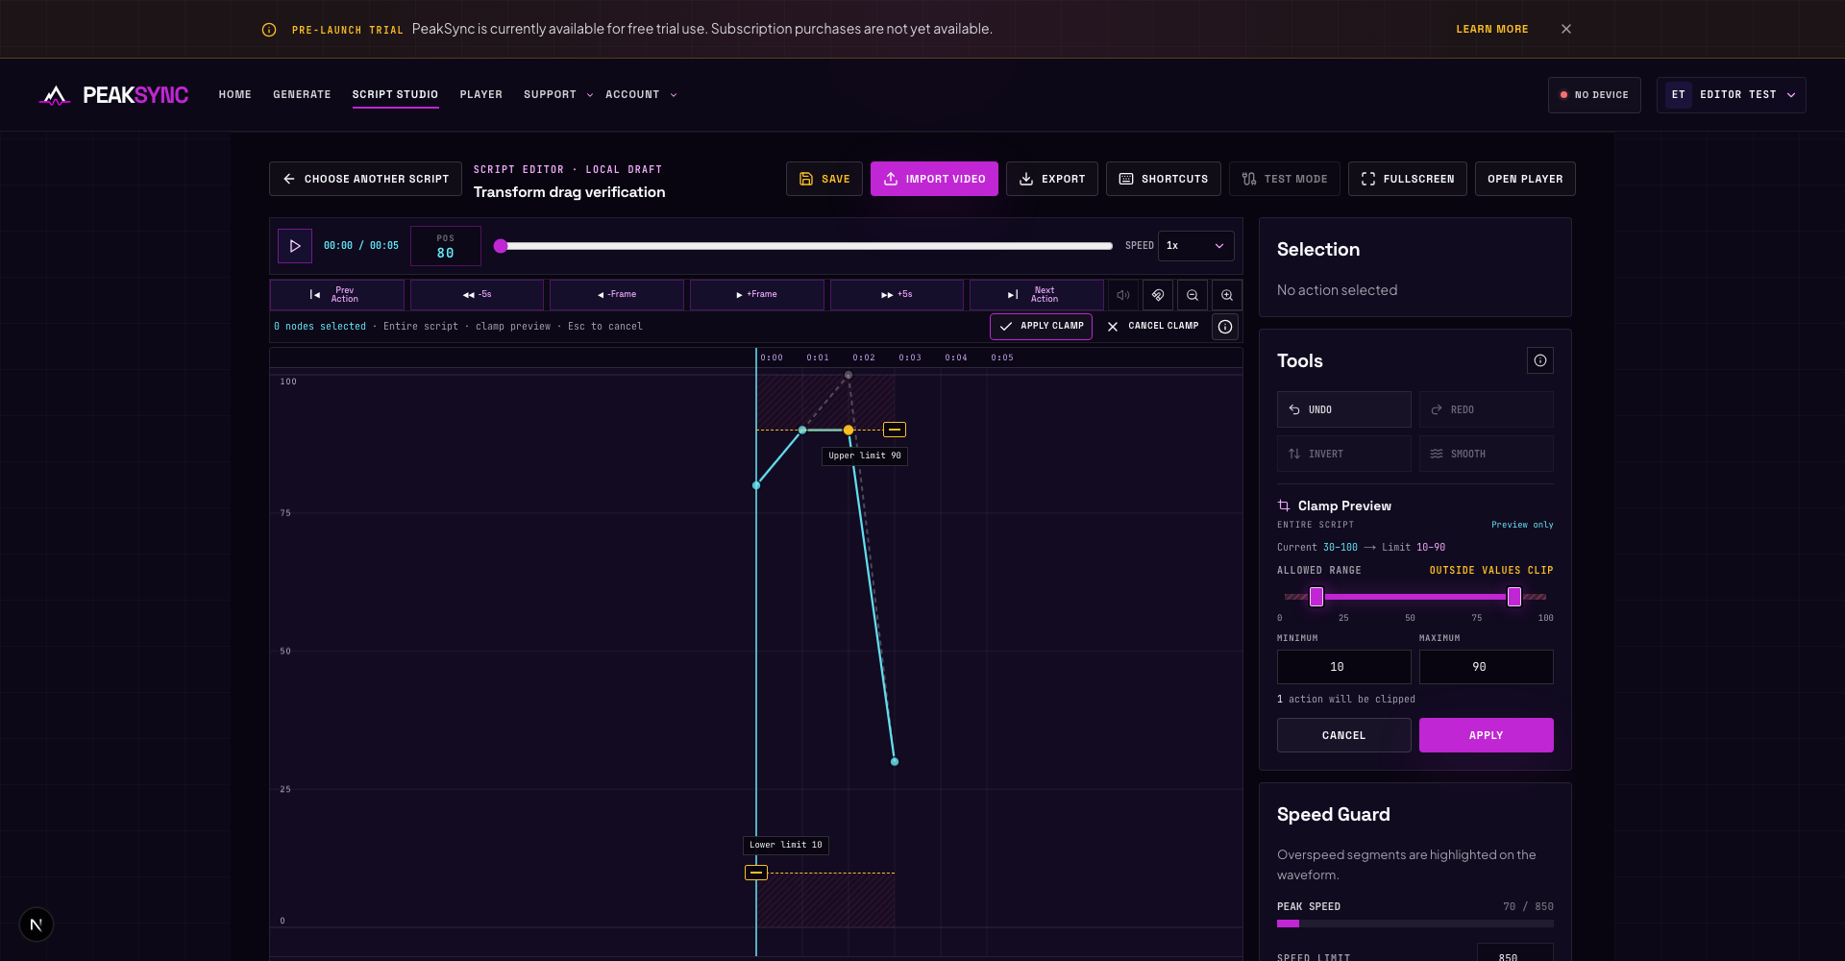The width and height of the screenshot is (1845, 961).
Task: Click the allowed range minimum slider handle
Action: (1316, 597)
